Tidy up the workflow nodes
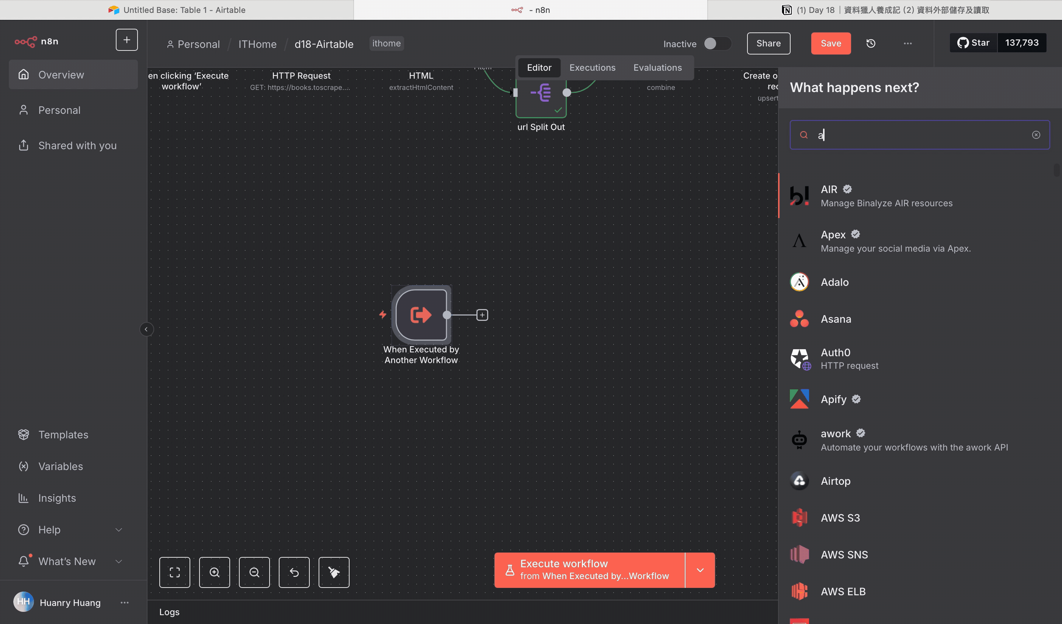The width and height of the screenshot is (1062, 624). [334, 572]
